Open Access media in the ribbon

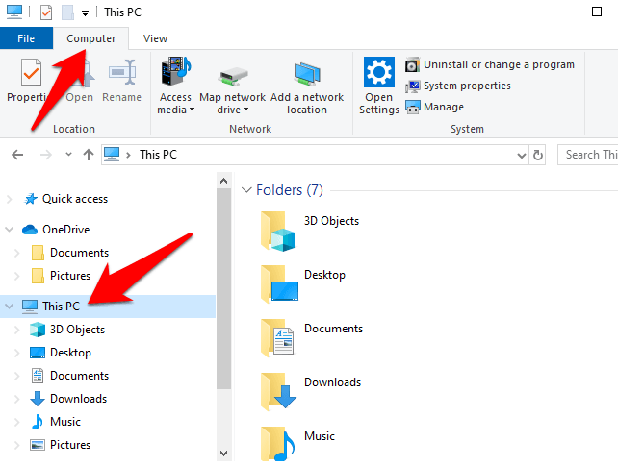tap(175, 86)
